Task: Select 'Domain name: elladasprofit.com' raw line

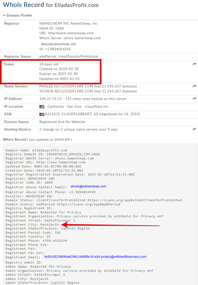Action: point(36,150)
